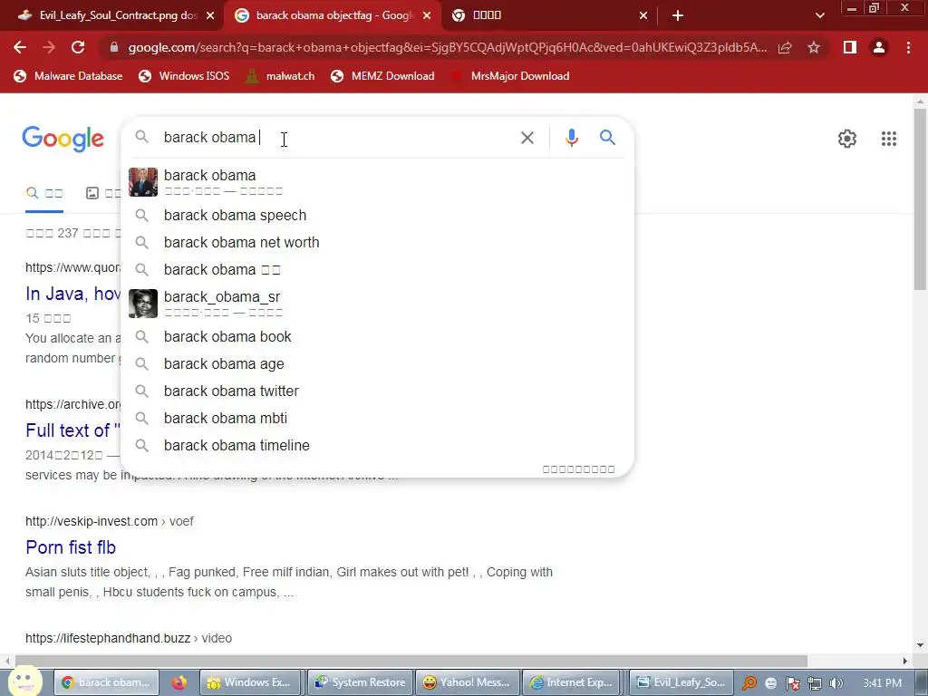
Task: Click the barack_obama_sr thumbnail photo
Action: pyautogui.click(x=143, y=303)
